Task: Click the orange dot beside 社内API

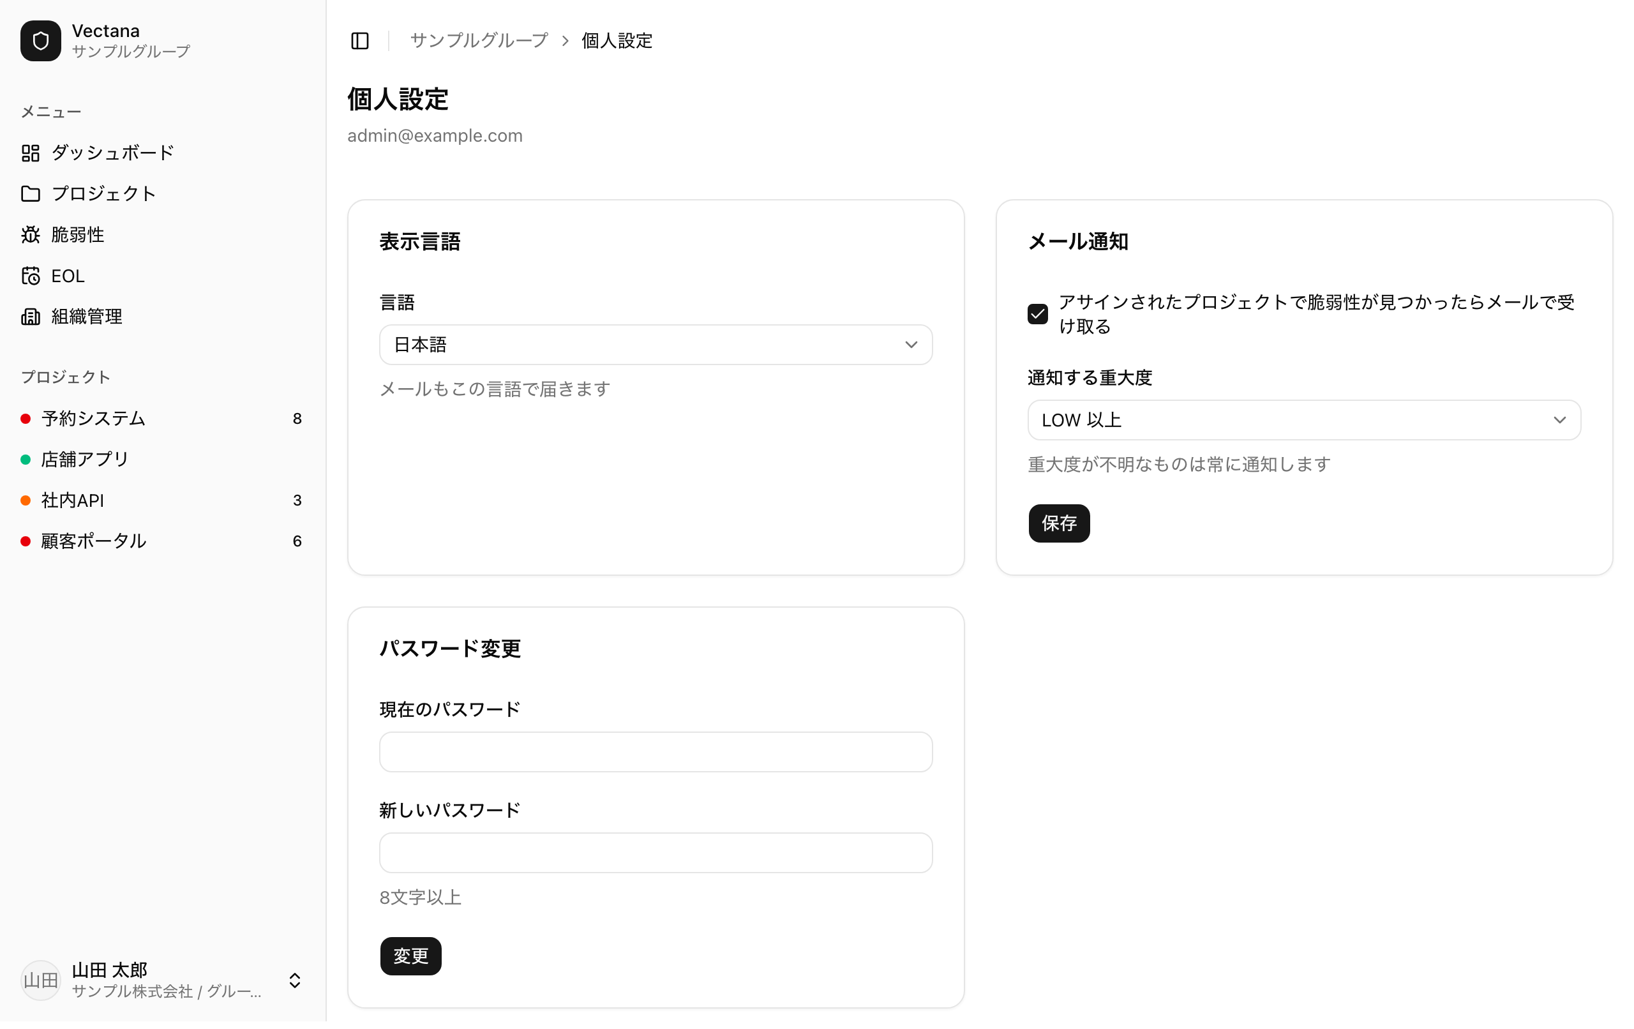Action: click(x=26, y=500)
